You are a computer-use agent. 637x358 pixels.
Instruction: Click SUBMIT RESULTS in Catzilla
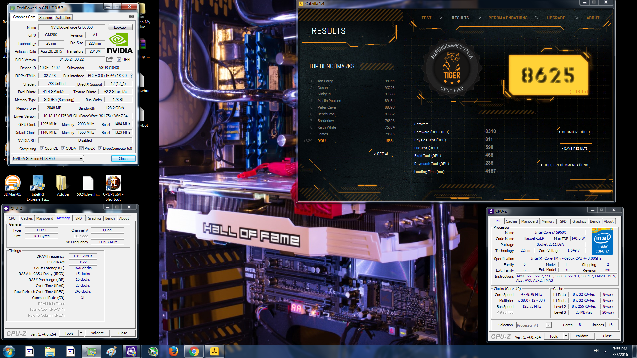(x=574, y=132)
